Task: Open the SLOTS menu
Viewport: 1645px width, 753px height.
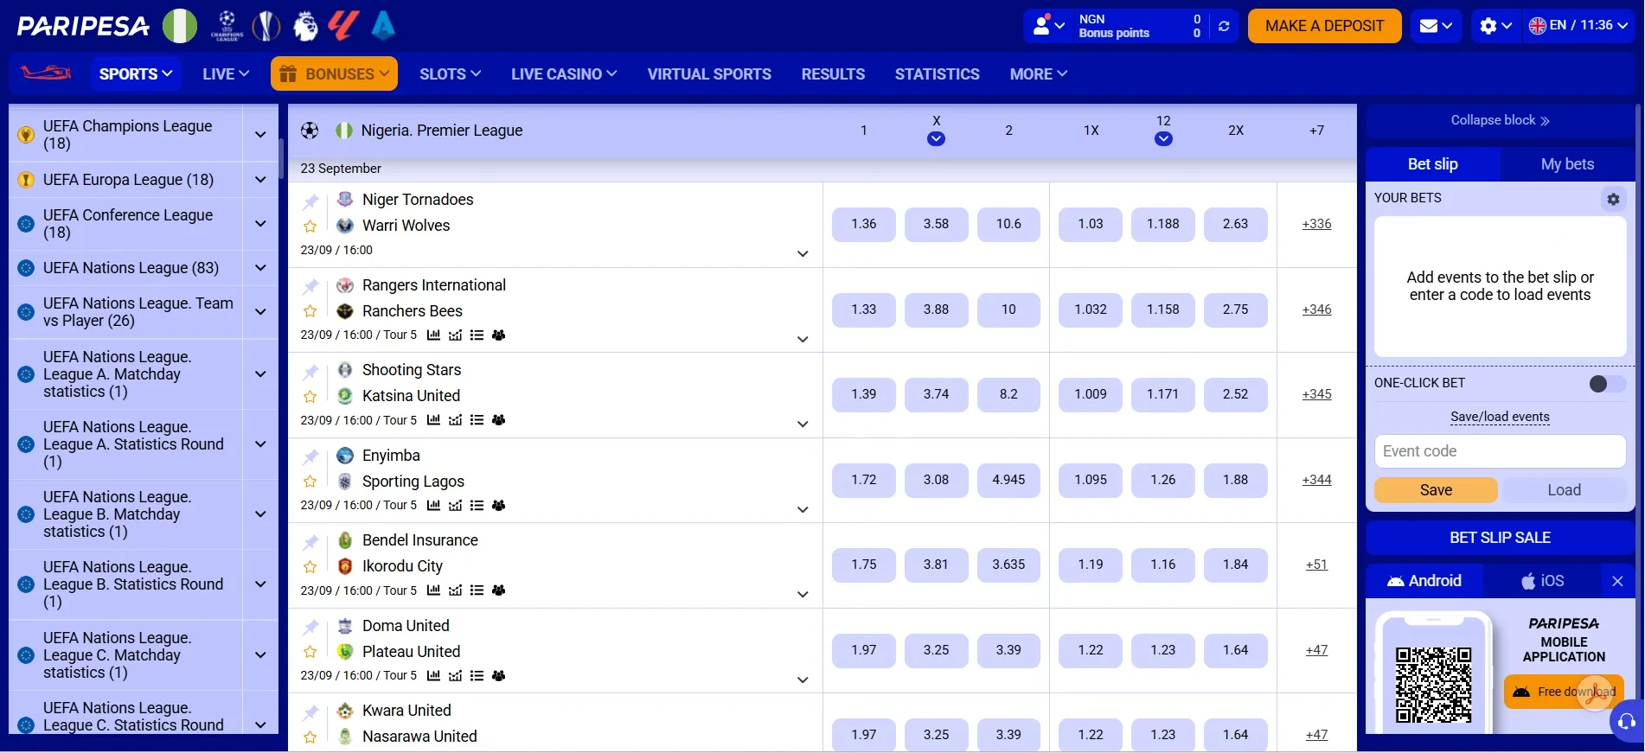Action: (450, 73)
